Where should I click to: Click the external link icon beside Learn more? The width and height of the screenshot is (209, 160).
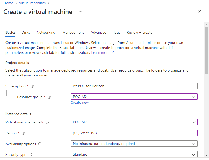112,52
